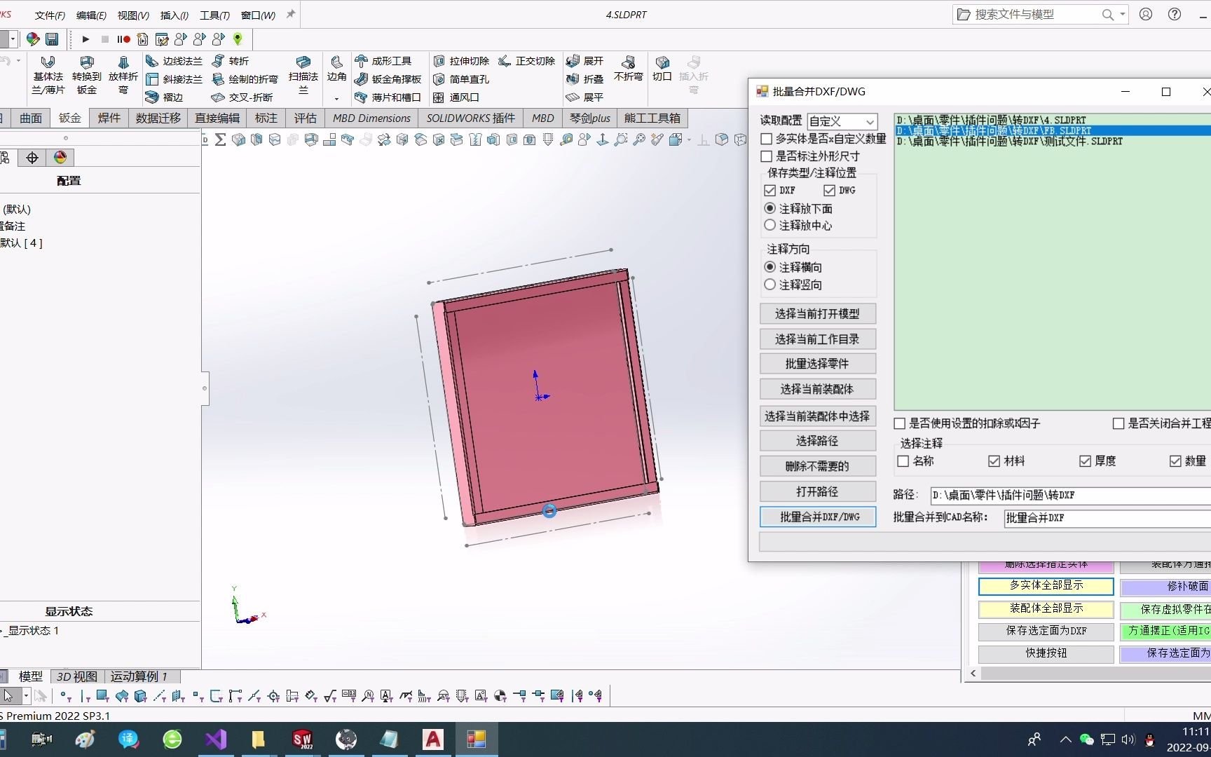Open the Visual Studio taskbar icon

click(x=216, y=739)
